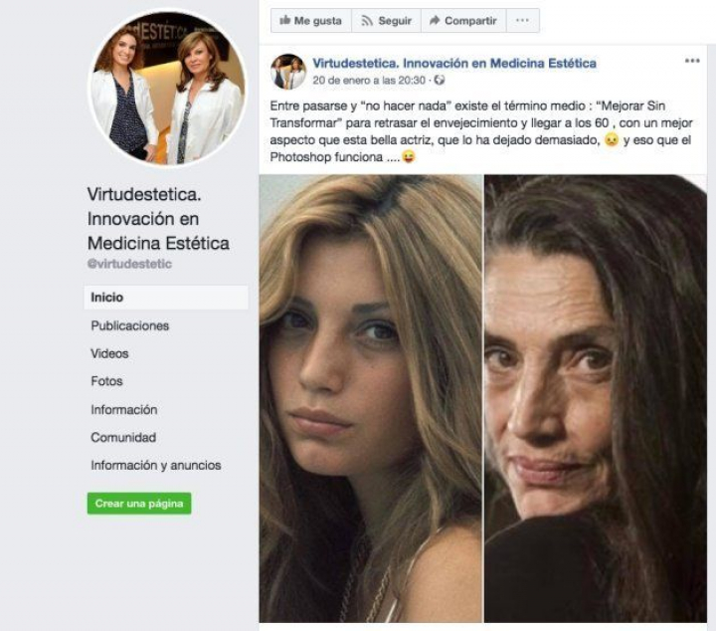
Task: Click the Seguir feed icon button
Action: 386,20
